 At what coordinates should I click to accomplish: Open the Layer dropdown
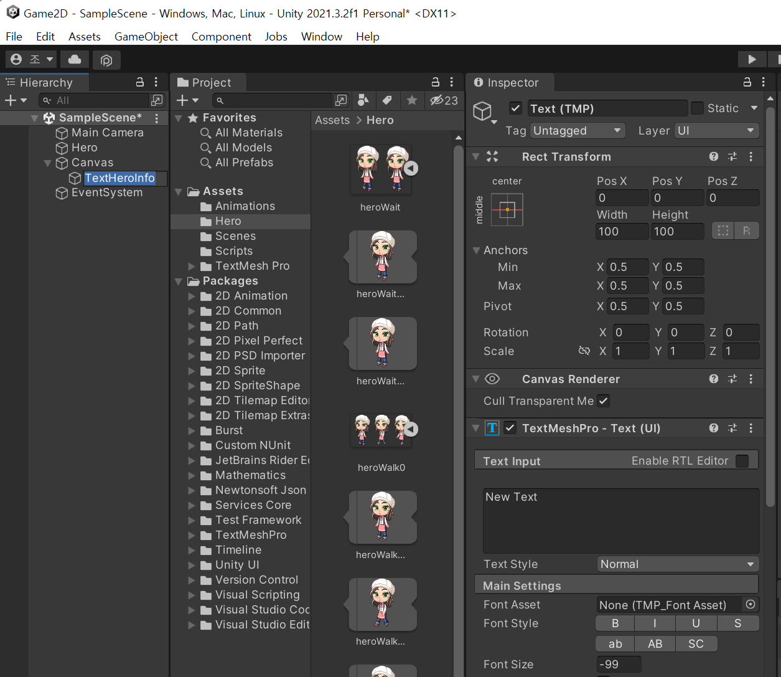(x=716, y=131)
